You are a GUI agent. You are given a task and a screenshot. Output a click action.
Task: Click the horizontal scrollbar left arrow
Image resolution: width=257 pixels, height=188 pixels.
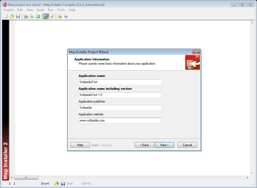tap(12, 178)
